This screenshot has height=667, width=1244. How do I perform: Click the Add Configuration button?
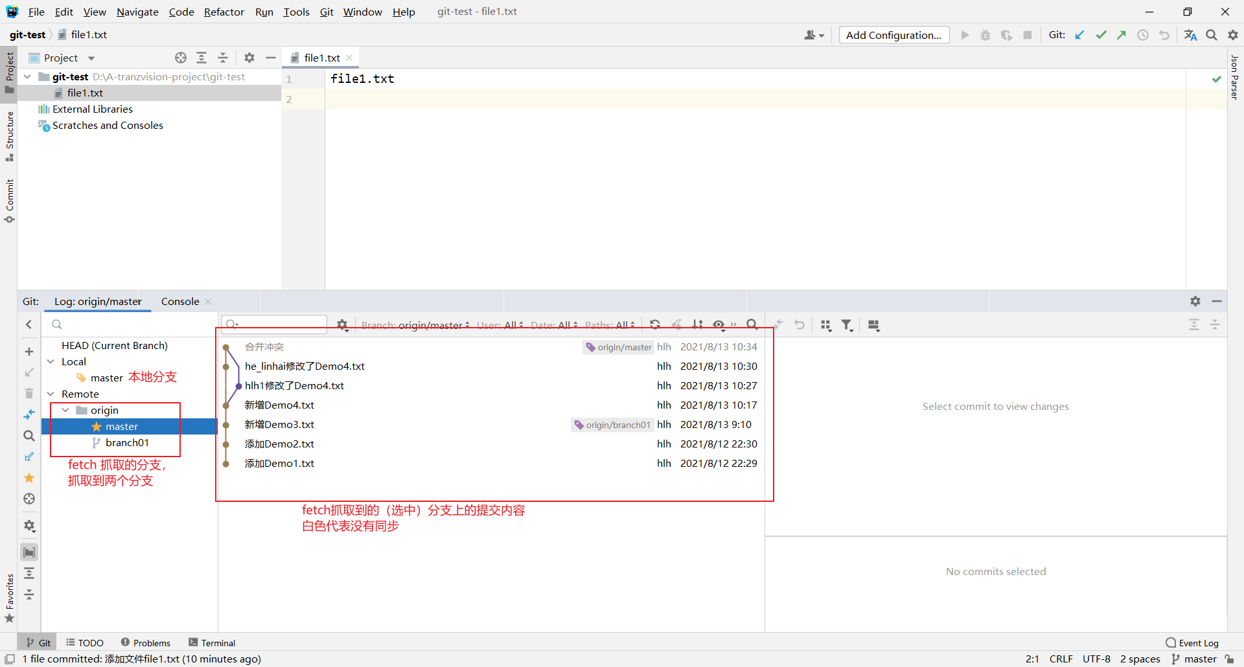pyautogui.click(x=893, y=35)
